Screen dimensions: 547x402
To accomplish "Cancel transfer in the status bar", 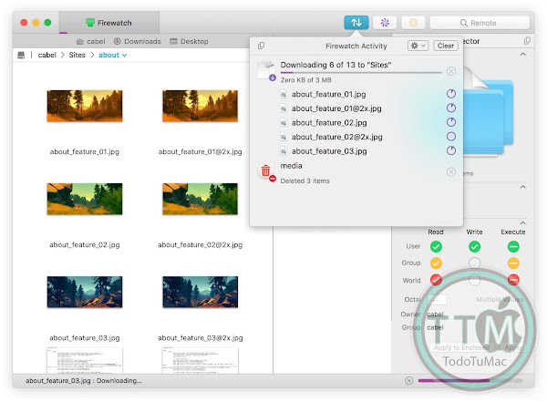I will (409, 380).
